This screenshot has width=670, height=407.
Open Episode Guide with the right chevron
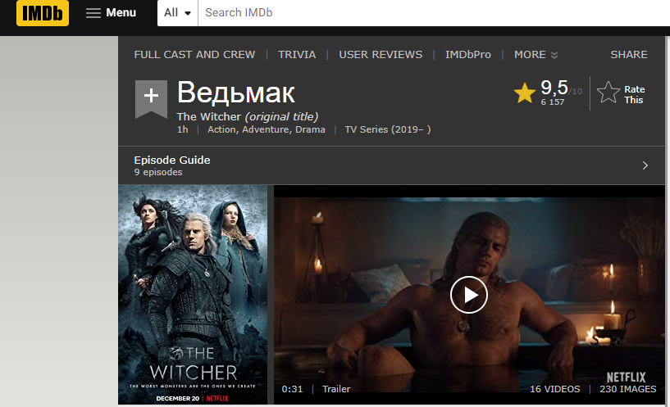[645, 165]
